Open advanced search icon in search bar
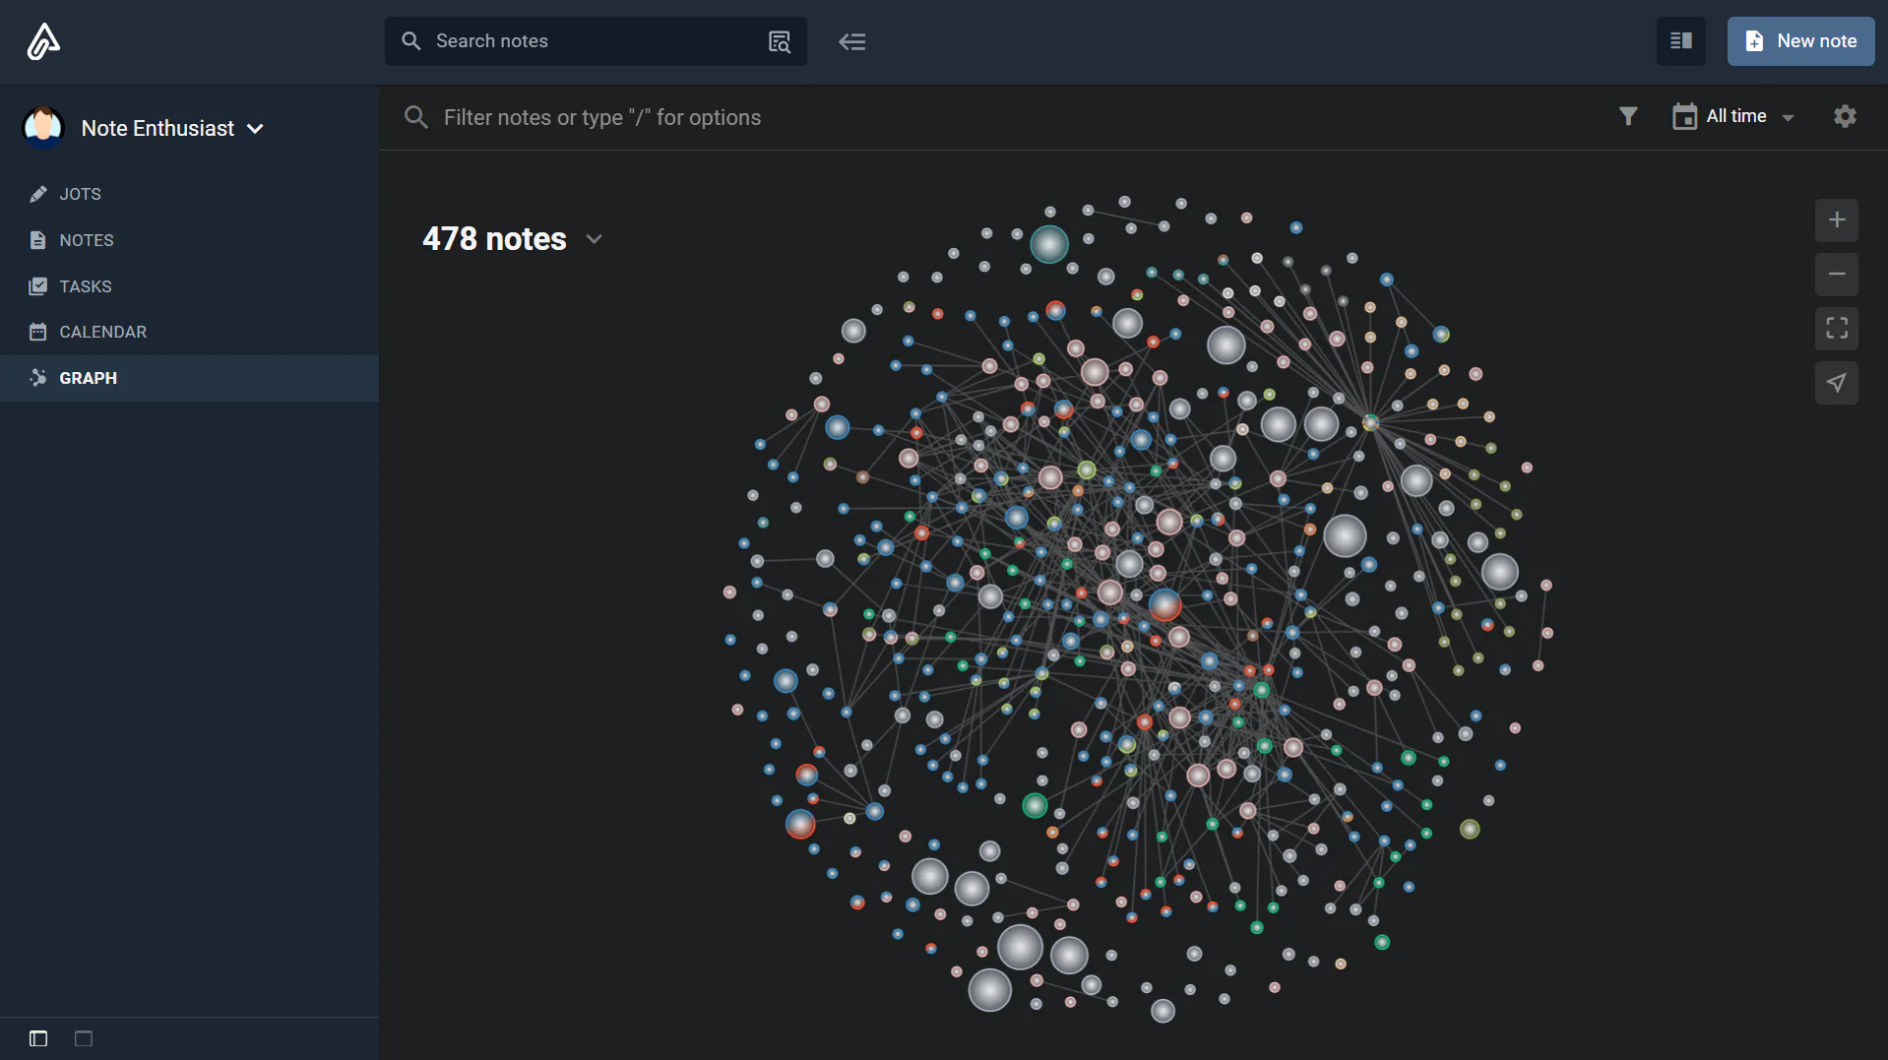The width and height of the screenshot is (1888, 1060). [x=779, y=41]
